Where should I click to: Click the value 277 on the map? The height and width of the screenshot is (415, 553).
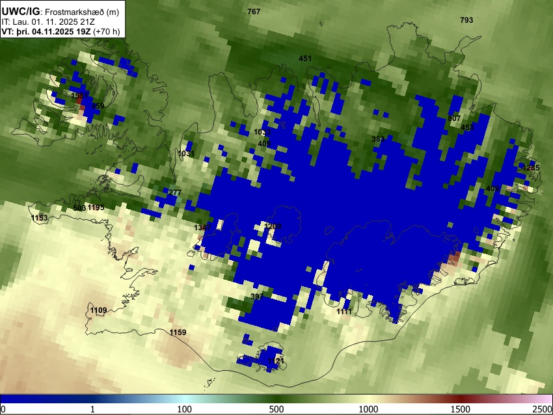[x=175, y=193]
